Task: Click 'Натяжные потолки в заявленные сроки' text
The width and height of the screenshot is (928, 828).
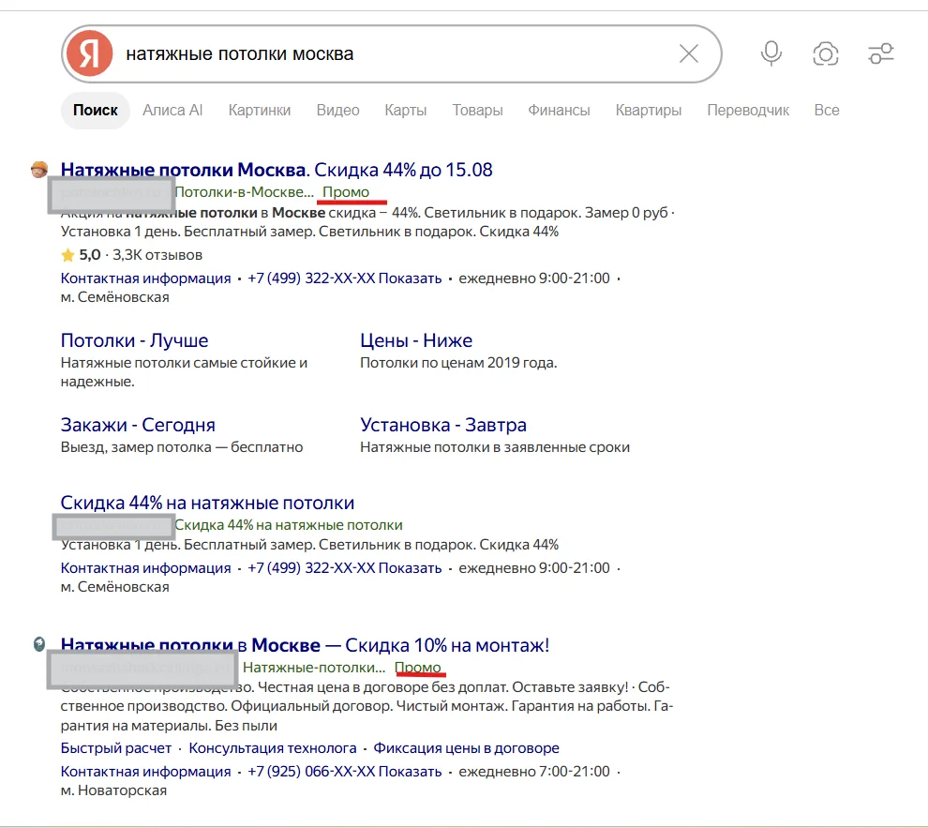Action: click(495, 447)
